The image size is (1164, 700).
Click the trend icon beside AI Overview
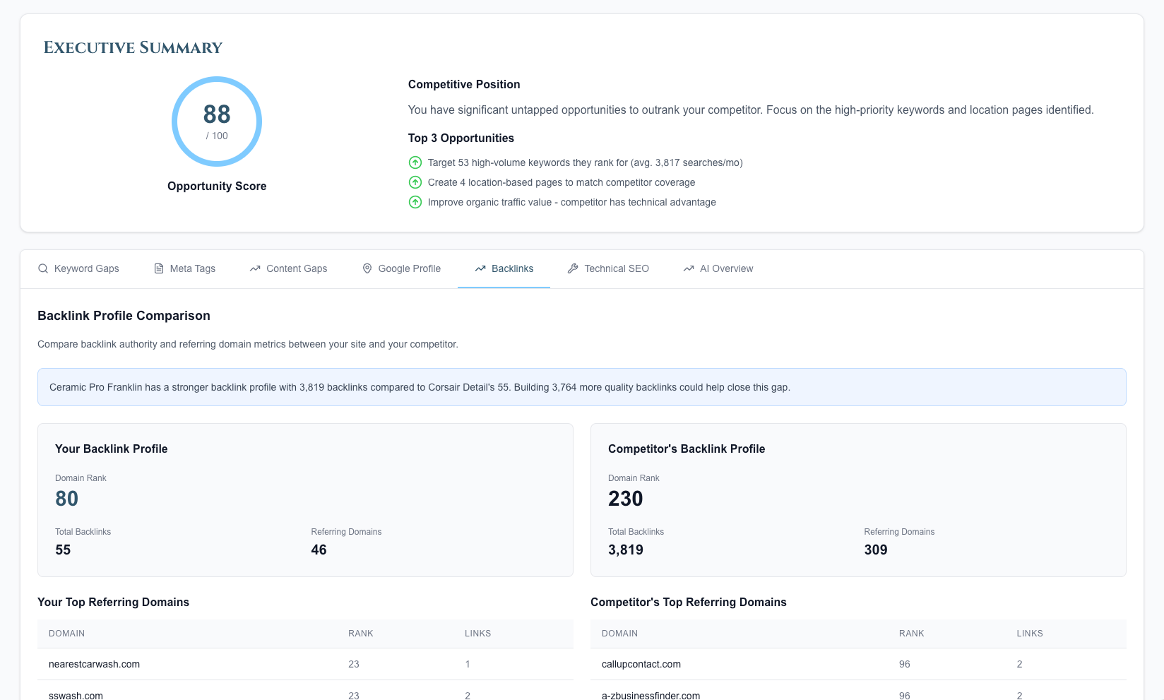click(x=689, y=268)
